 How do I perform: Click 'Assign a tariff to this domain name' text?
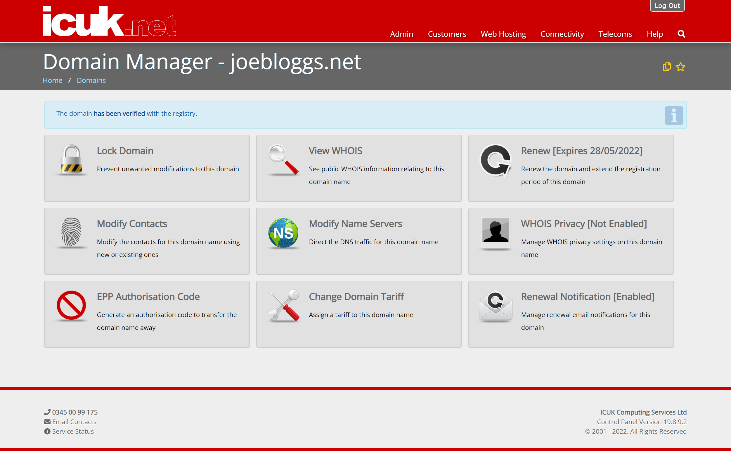pyautogui.click(x=361, y=315)
